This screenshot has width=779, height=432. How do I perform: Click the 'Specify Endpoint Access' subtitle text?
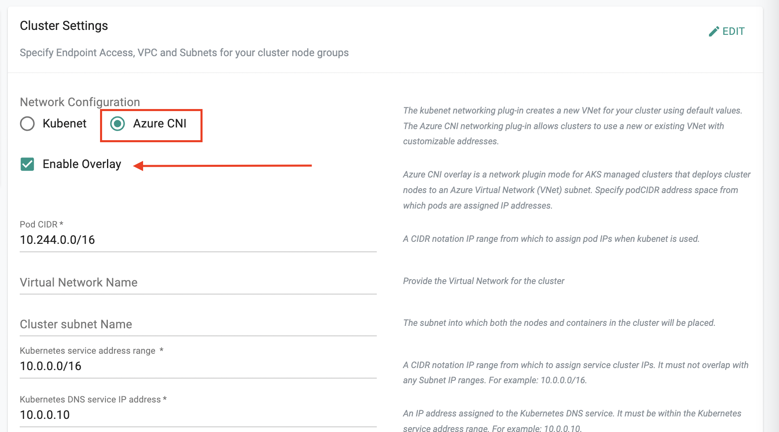[x=184, y=53]
